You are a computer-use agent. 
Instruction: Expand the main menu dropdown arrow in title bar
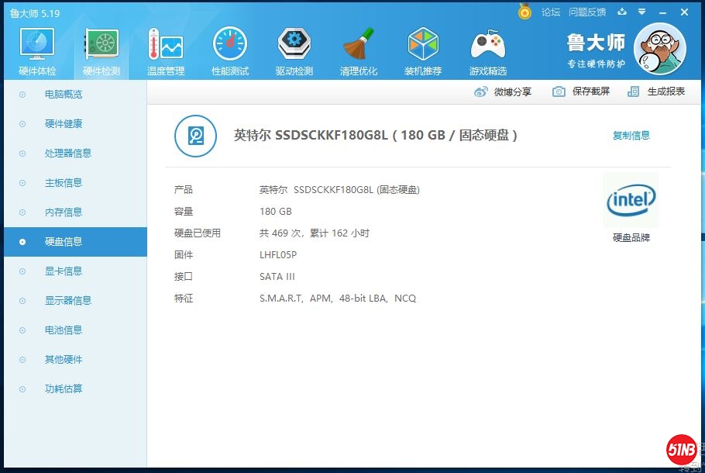click(x=641, y=12)
